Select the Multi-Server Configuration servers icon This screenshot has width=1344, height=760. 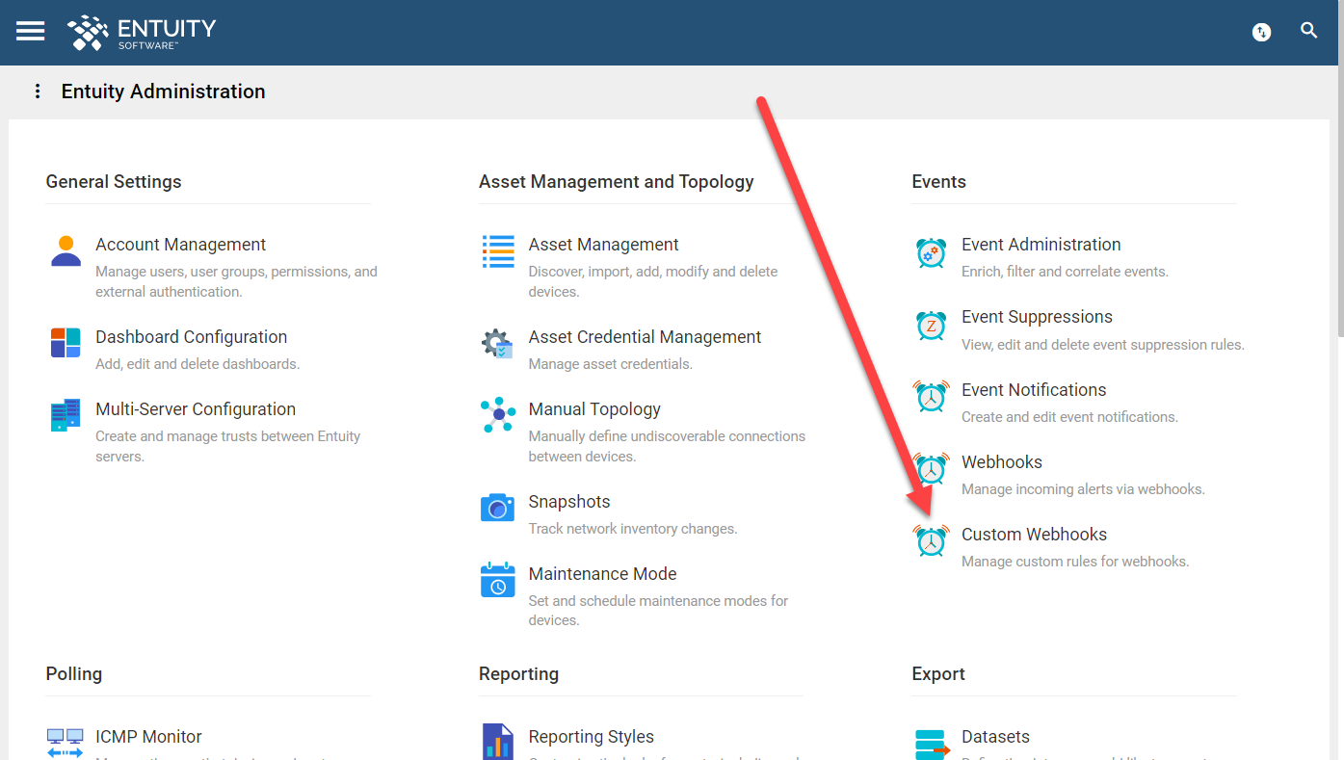[65, 414]
